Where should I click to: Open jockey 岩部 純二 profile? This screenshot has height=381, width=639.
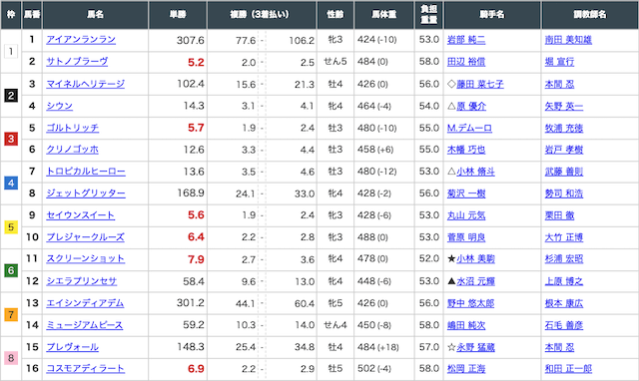coord(466,40)
